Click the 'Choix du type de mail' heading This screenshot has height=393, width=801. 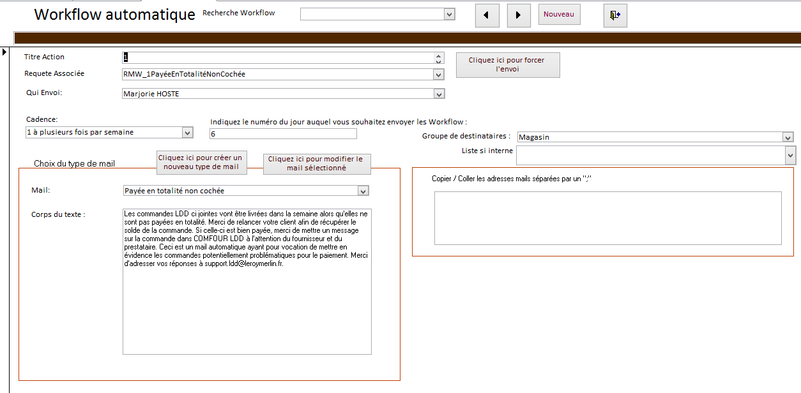(x=75, y=164)
